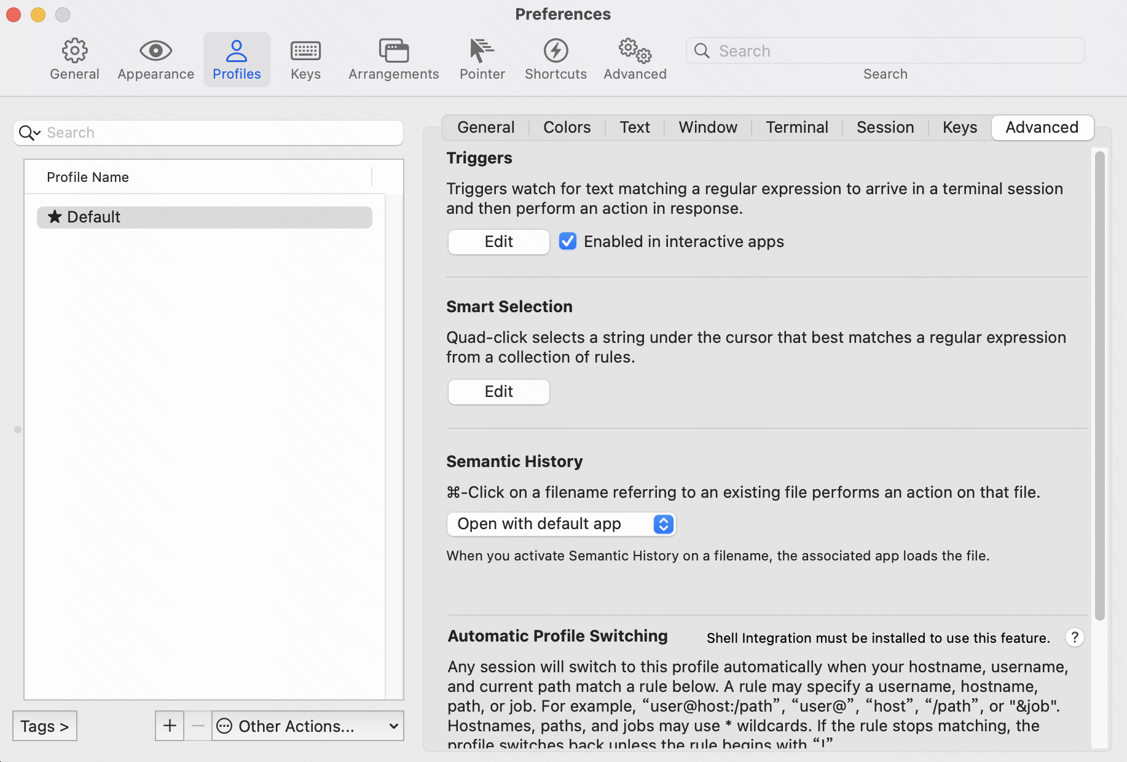This screenshot has height=762, width=1127.
Task: Expand the Tags panel
Action: (x=44, y=726)
